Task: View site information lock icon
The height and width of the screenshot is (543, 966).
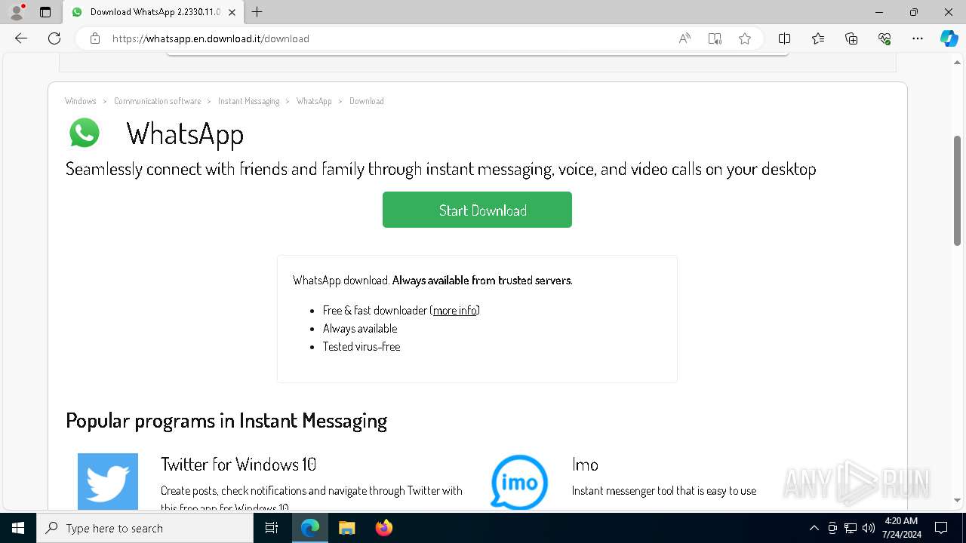Action: pos(94,38)
